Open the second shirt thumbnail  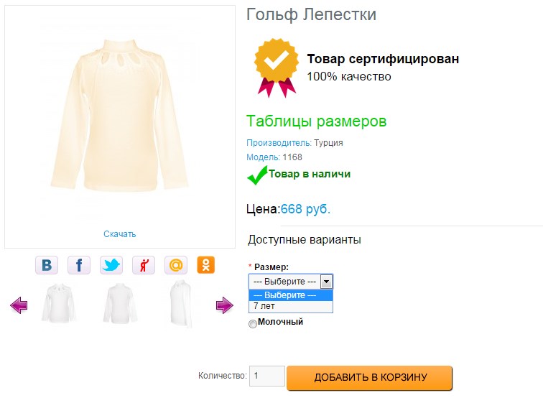(x=119, y=305)
